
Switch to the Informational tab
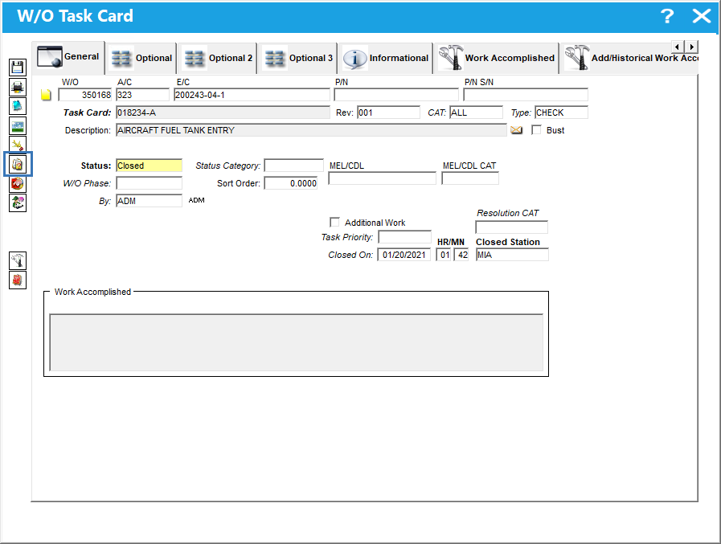click(x=385, y=58)
